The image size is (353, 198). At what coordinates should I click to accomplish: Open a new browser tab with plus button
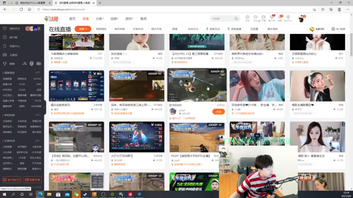pos(100,3)
